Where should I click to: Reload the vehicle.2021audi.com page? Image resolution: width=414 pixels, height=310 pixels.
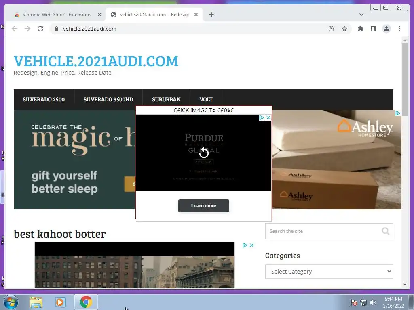tap(40, 29)
